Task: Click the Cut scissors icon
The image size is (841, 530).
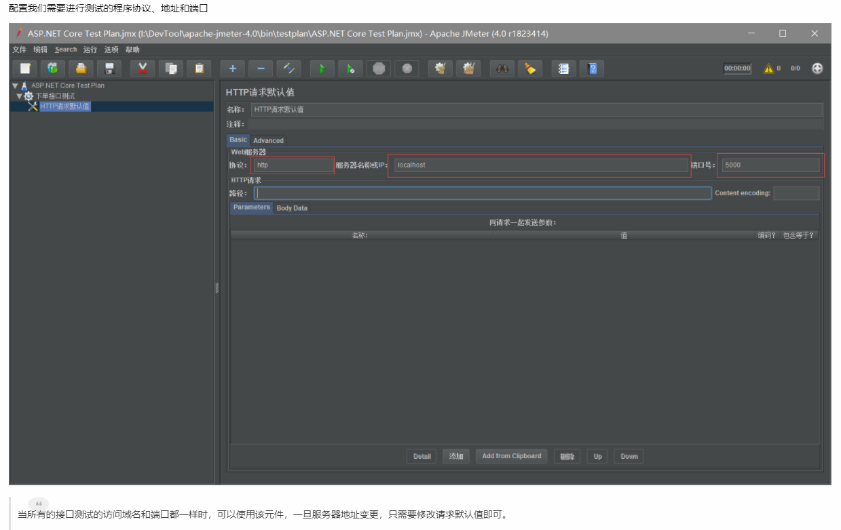Action: point(143,68)
